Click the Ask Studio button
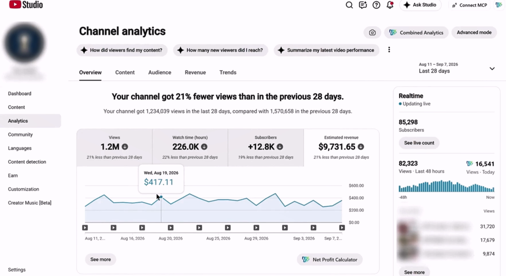This screenshot has height=276, width=506. 420,5
